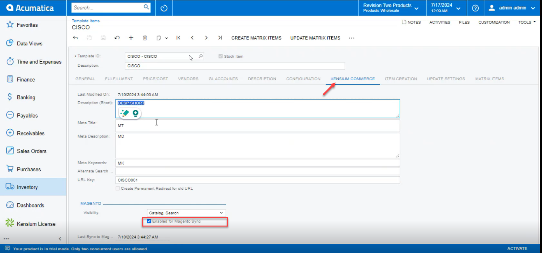Switch to the Fulfillment tab

[119, 79]
